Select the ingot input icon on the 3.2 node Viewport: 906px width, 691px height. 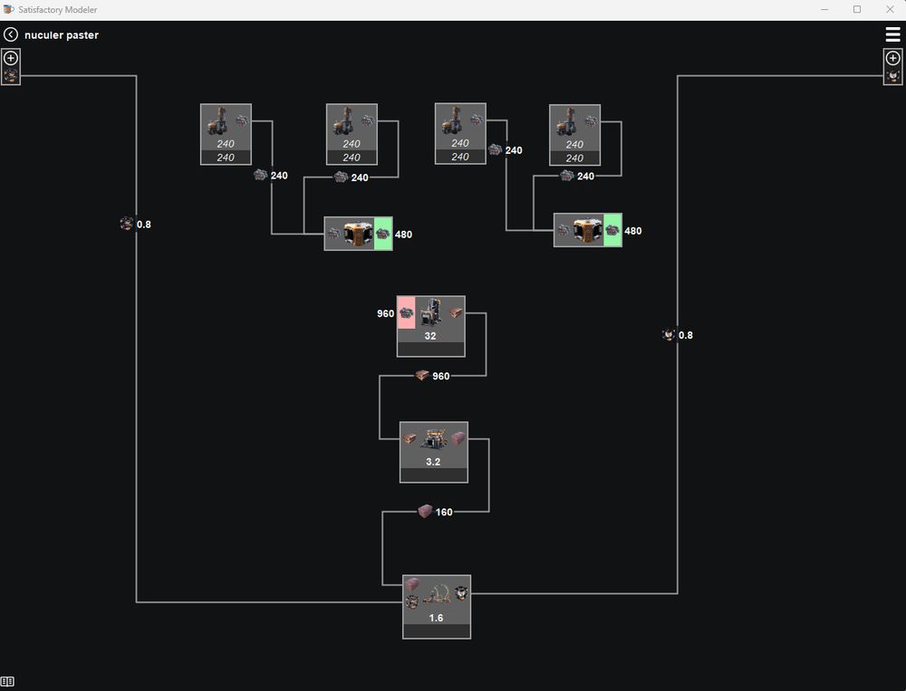[x=410, y=438]
